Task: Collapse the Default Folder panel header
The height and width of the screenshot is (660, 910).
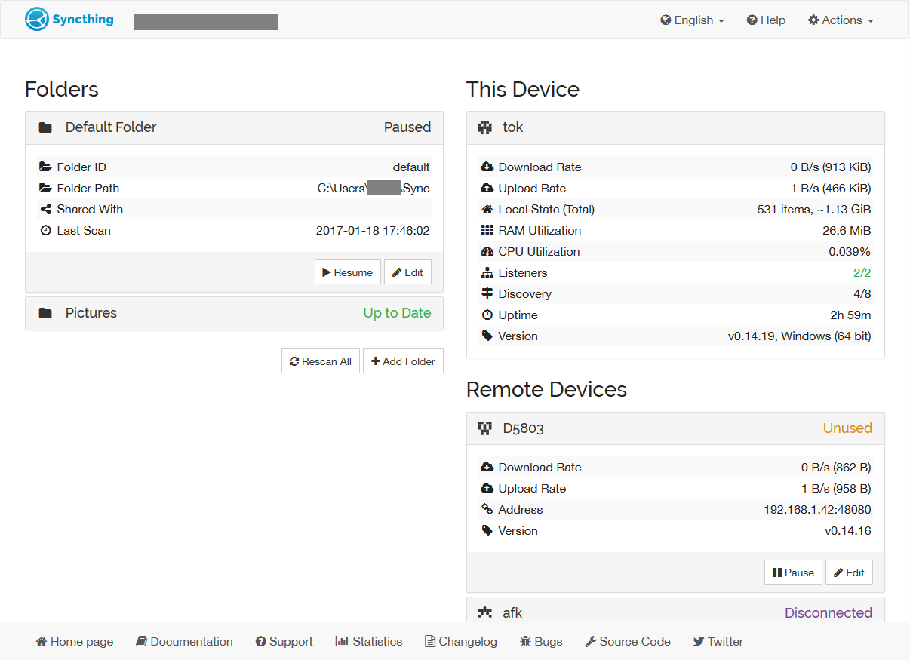Action: click(234, 127)
